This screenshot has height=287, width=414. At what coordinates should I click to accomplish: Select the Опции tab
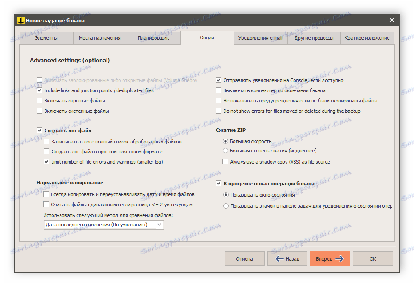pyautogui.click(x=207, y=37)
